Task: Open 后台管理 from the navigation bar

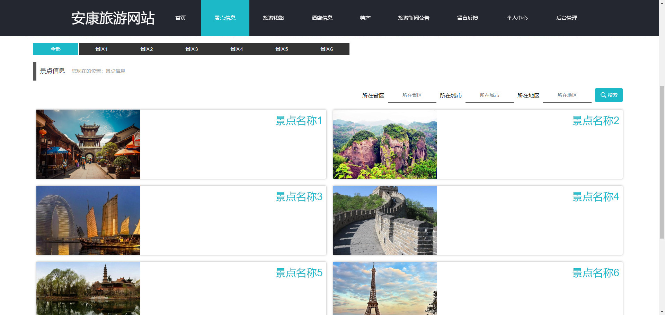Action: click(566, 18)
